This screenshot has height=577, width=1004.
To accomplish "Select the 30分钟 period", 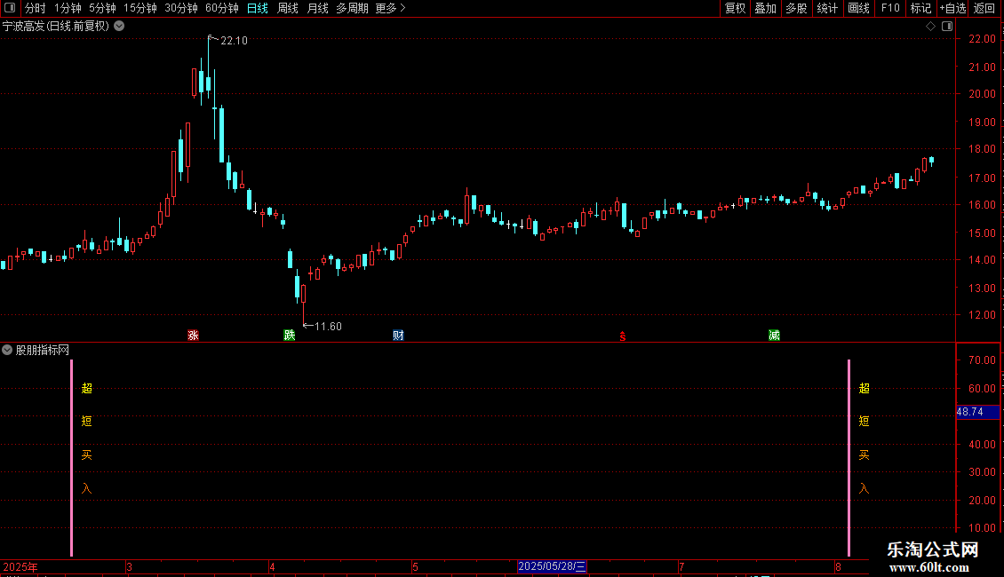I will pos(180,8).
